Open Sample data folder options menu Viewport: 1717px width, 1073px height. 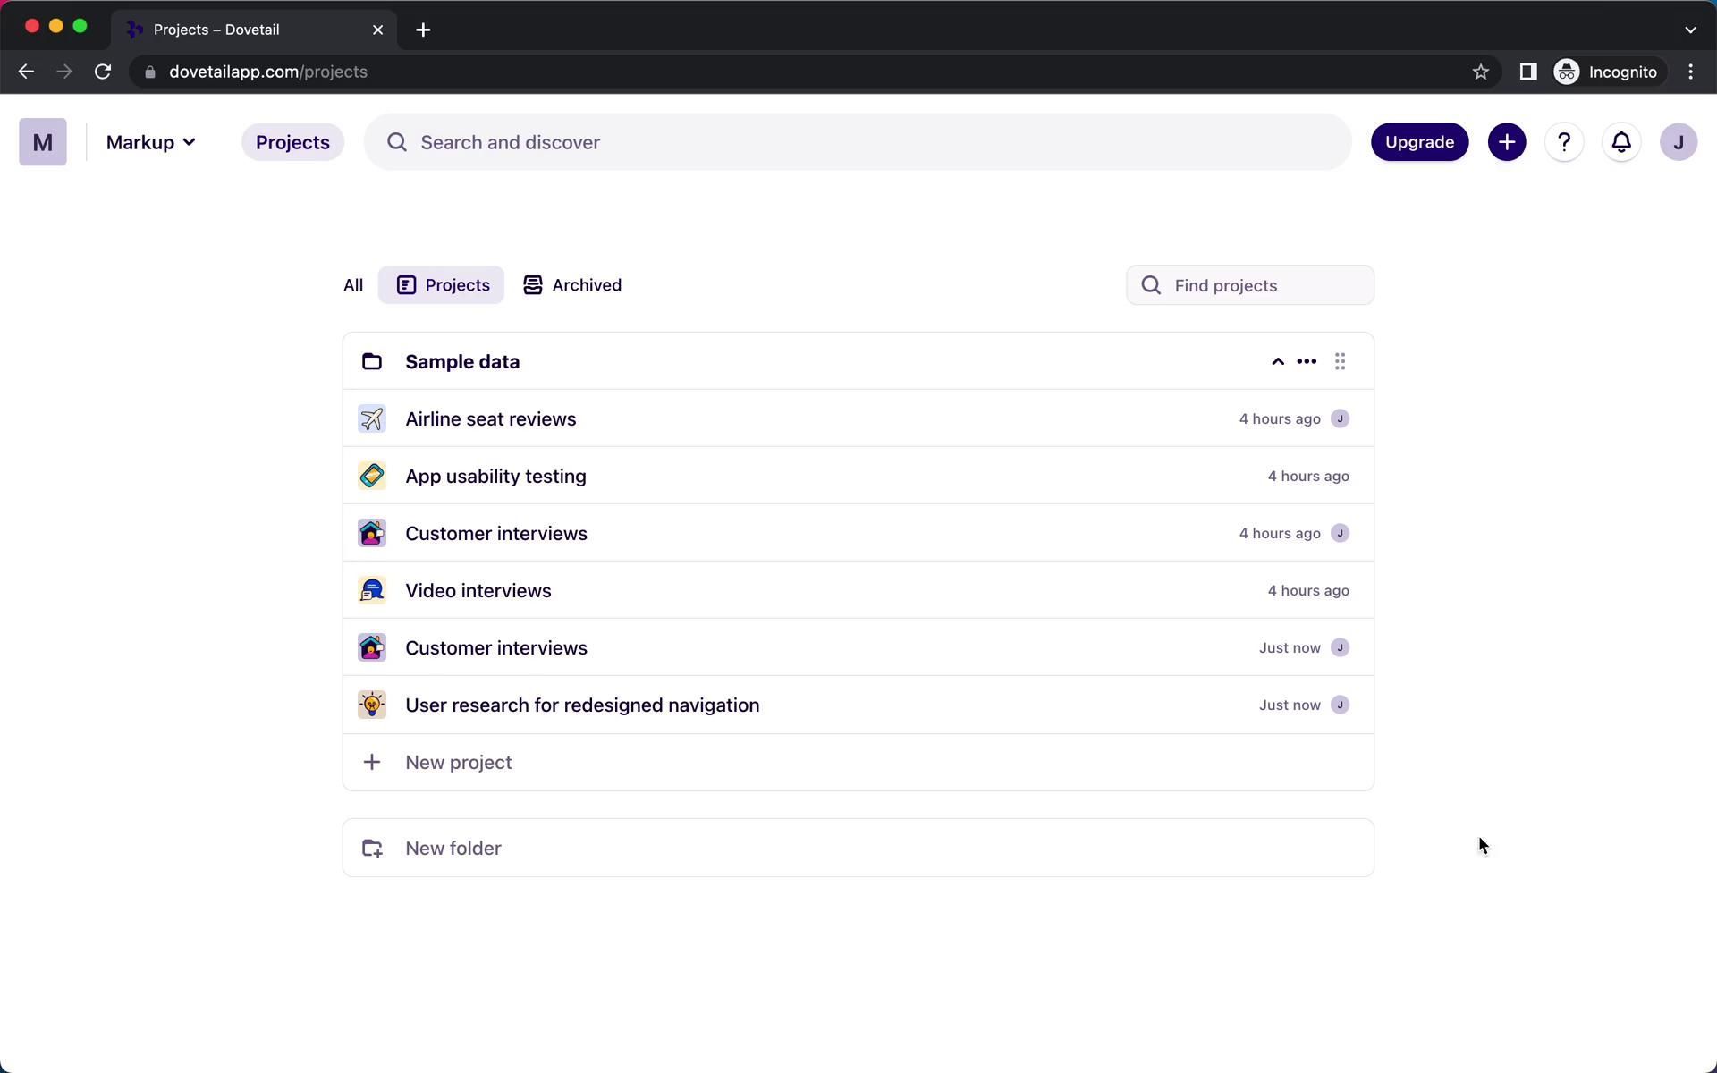[x=1306, y=361]
